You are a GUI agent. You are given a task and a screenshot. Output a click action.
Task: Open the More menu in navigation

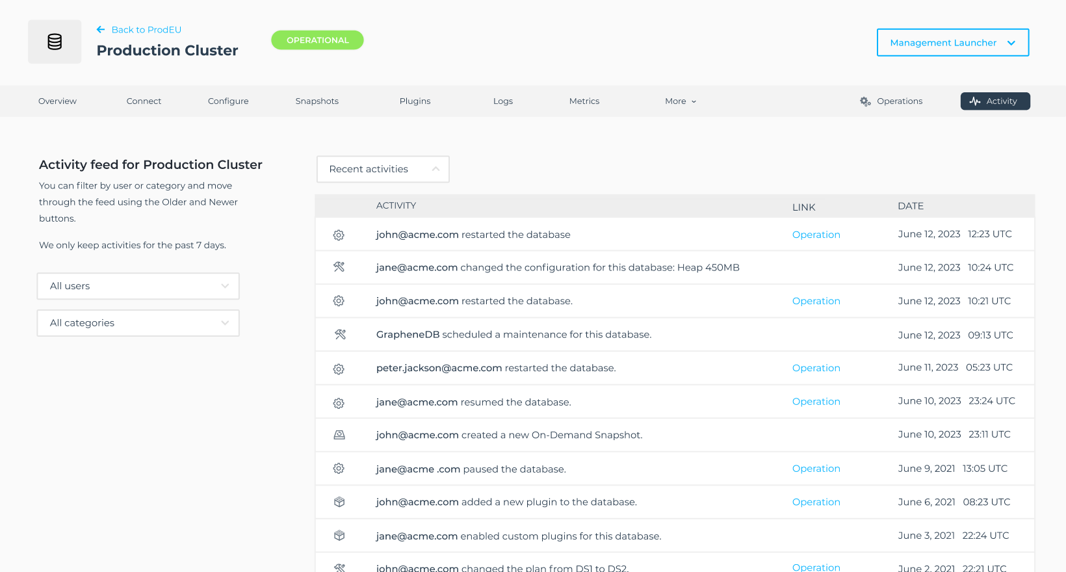click(x=680, y=101)
